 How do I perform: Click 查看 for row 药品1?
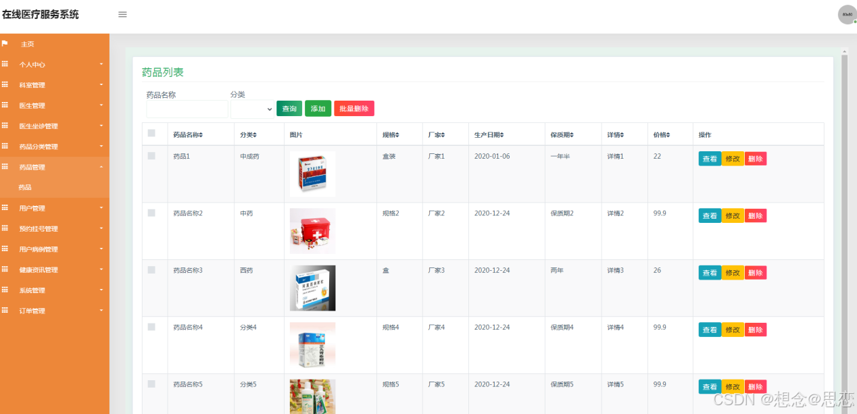click(710, 159)
